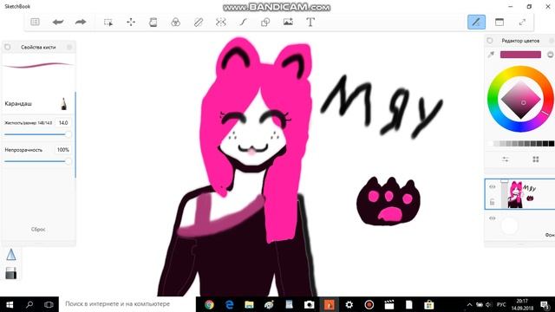Screen dimensions: 555x312
Task: Select black in the grayscale strip
Action: coord(552,144)
